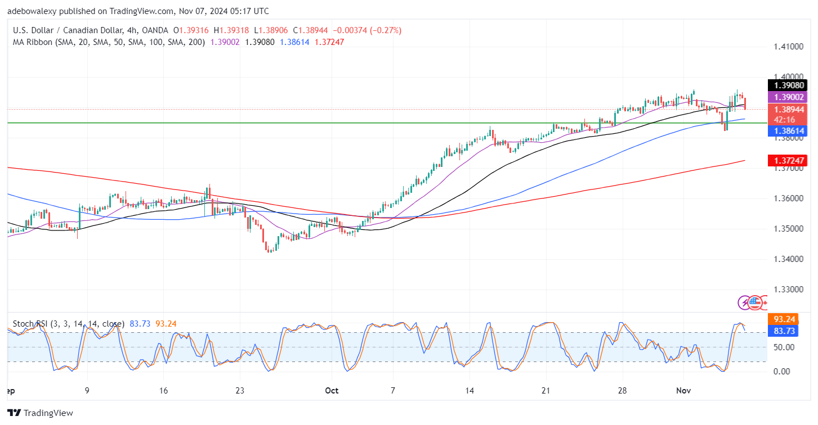Select the MA Ribbon indicator legend
Screen dimensions: 818x425
[108, 42]
